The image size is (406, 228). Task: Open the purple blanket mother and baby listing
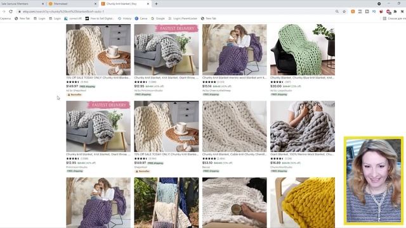(x=234, y=49)
